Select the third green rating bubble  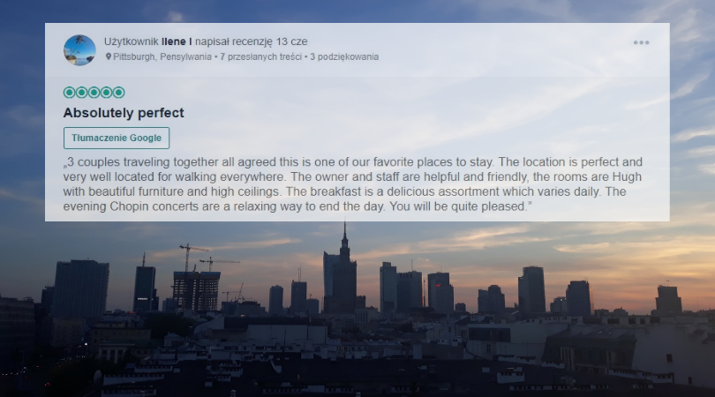(x=94, y=93)
